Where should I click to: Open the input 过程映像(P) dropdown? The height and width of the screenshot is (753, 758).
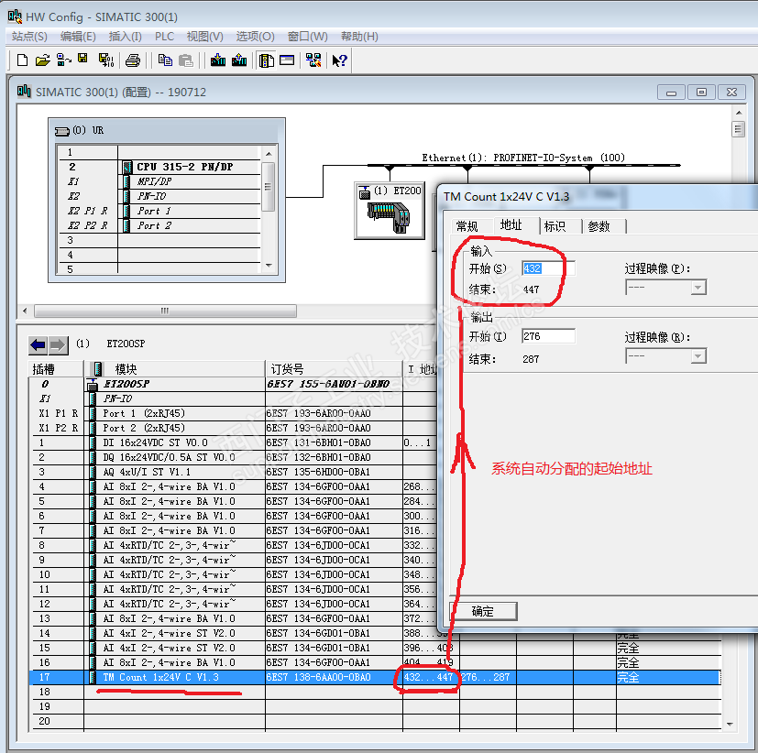click(698, 288)
